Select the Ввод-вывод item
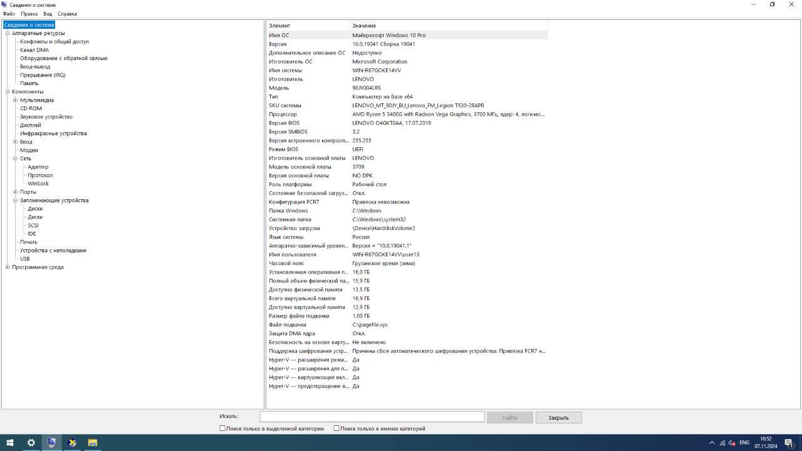Viewport: 802px width, 451px height. 35,66
